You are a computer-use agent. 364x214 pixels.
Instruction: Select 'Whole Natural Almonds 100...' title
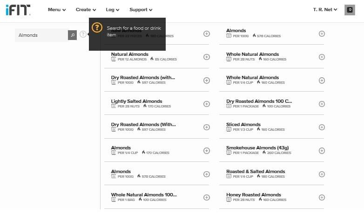144,195
